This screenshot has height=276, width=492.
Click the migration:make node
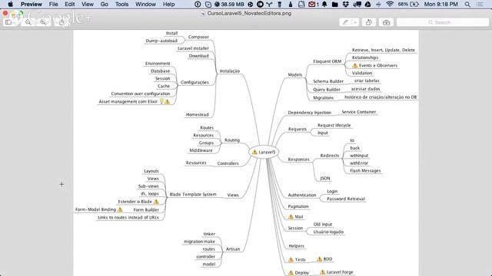click(199, 242)
